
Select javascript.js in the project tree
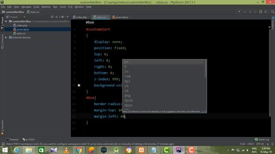23,30
